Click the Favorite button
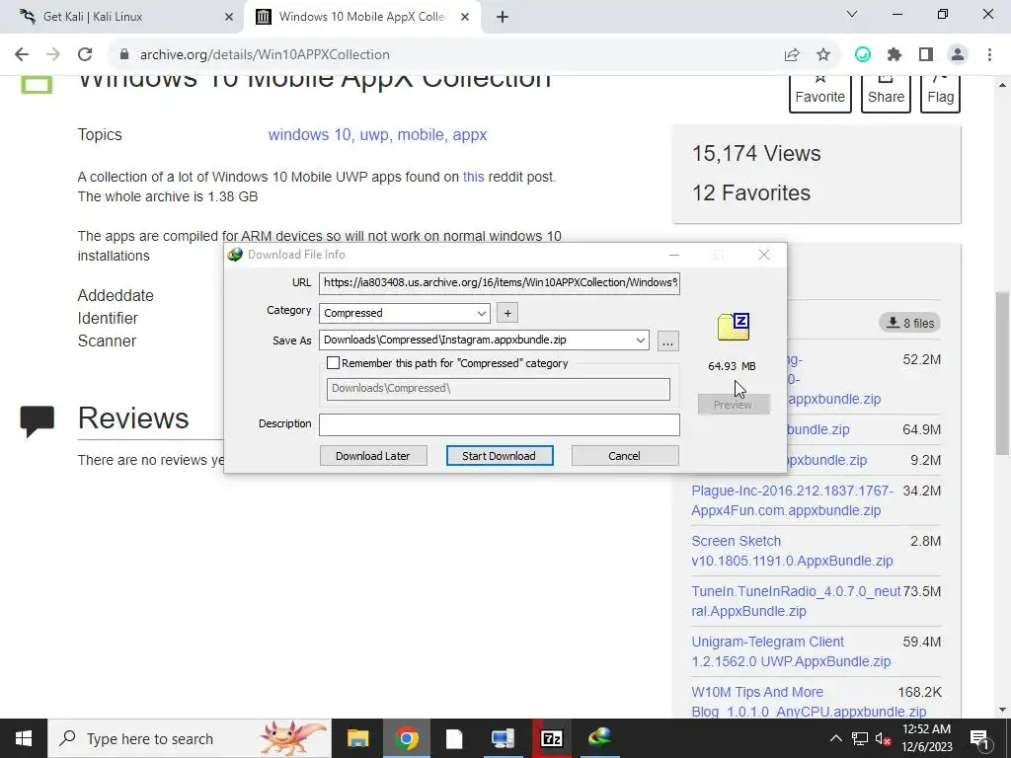This screenshot has width=1011, height=758. (820, 93)
